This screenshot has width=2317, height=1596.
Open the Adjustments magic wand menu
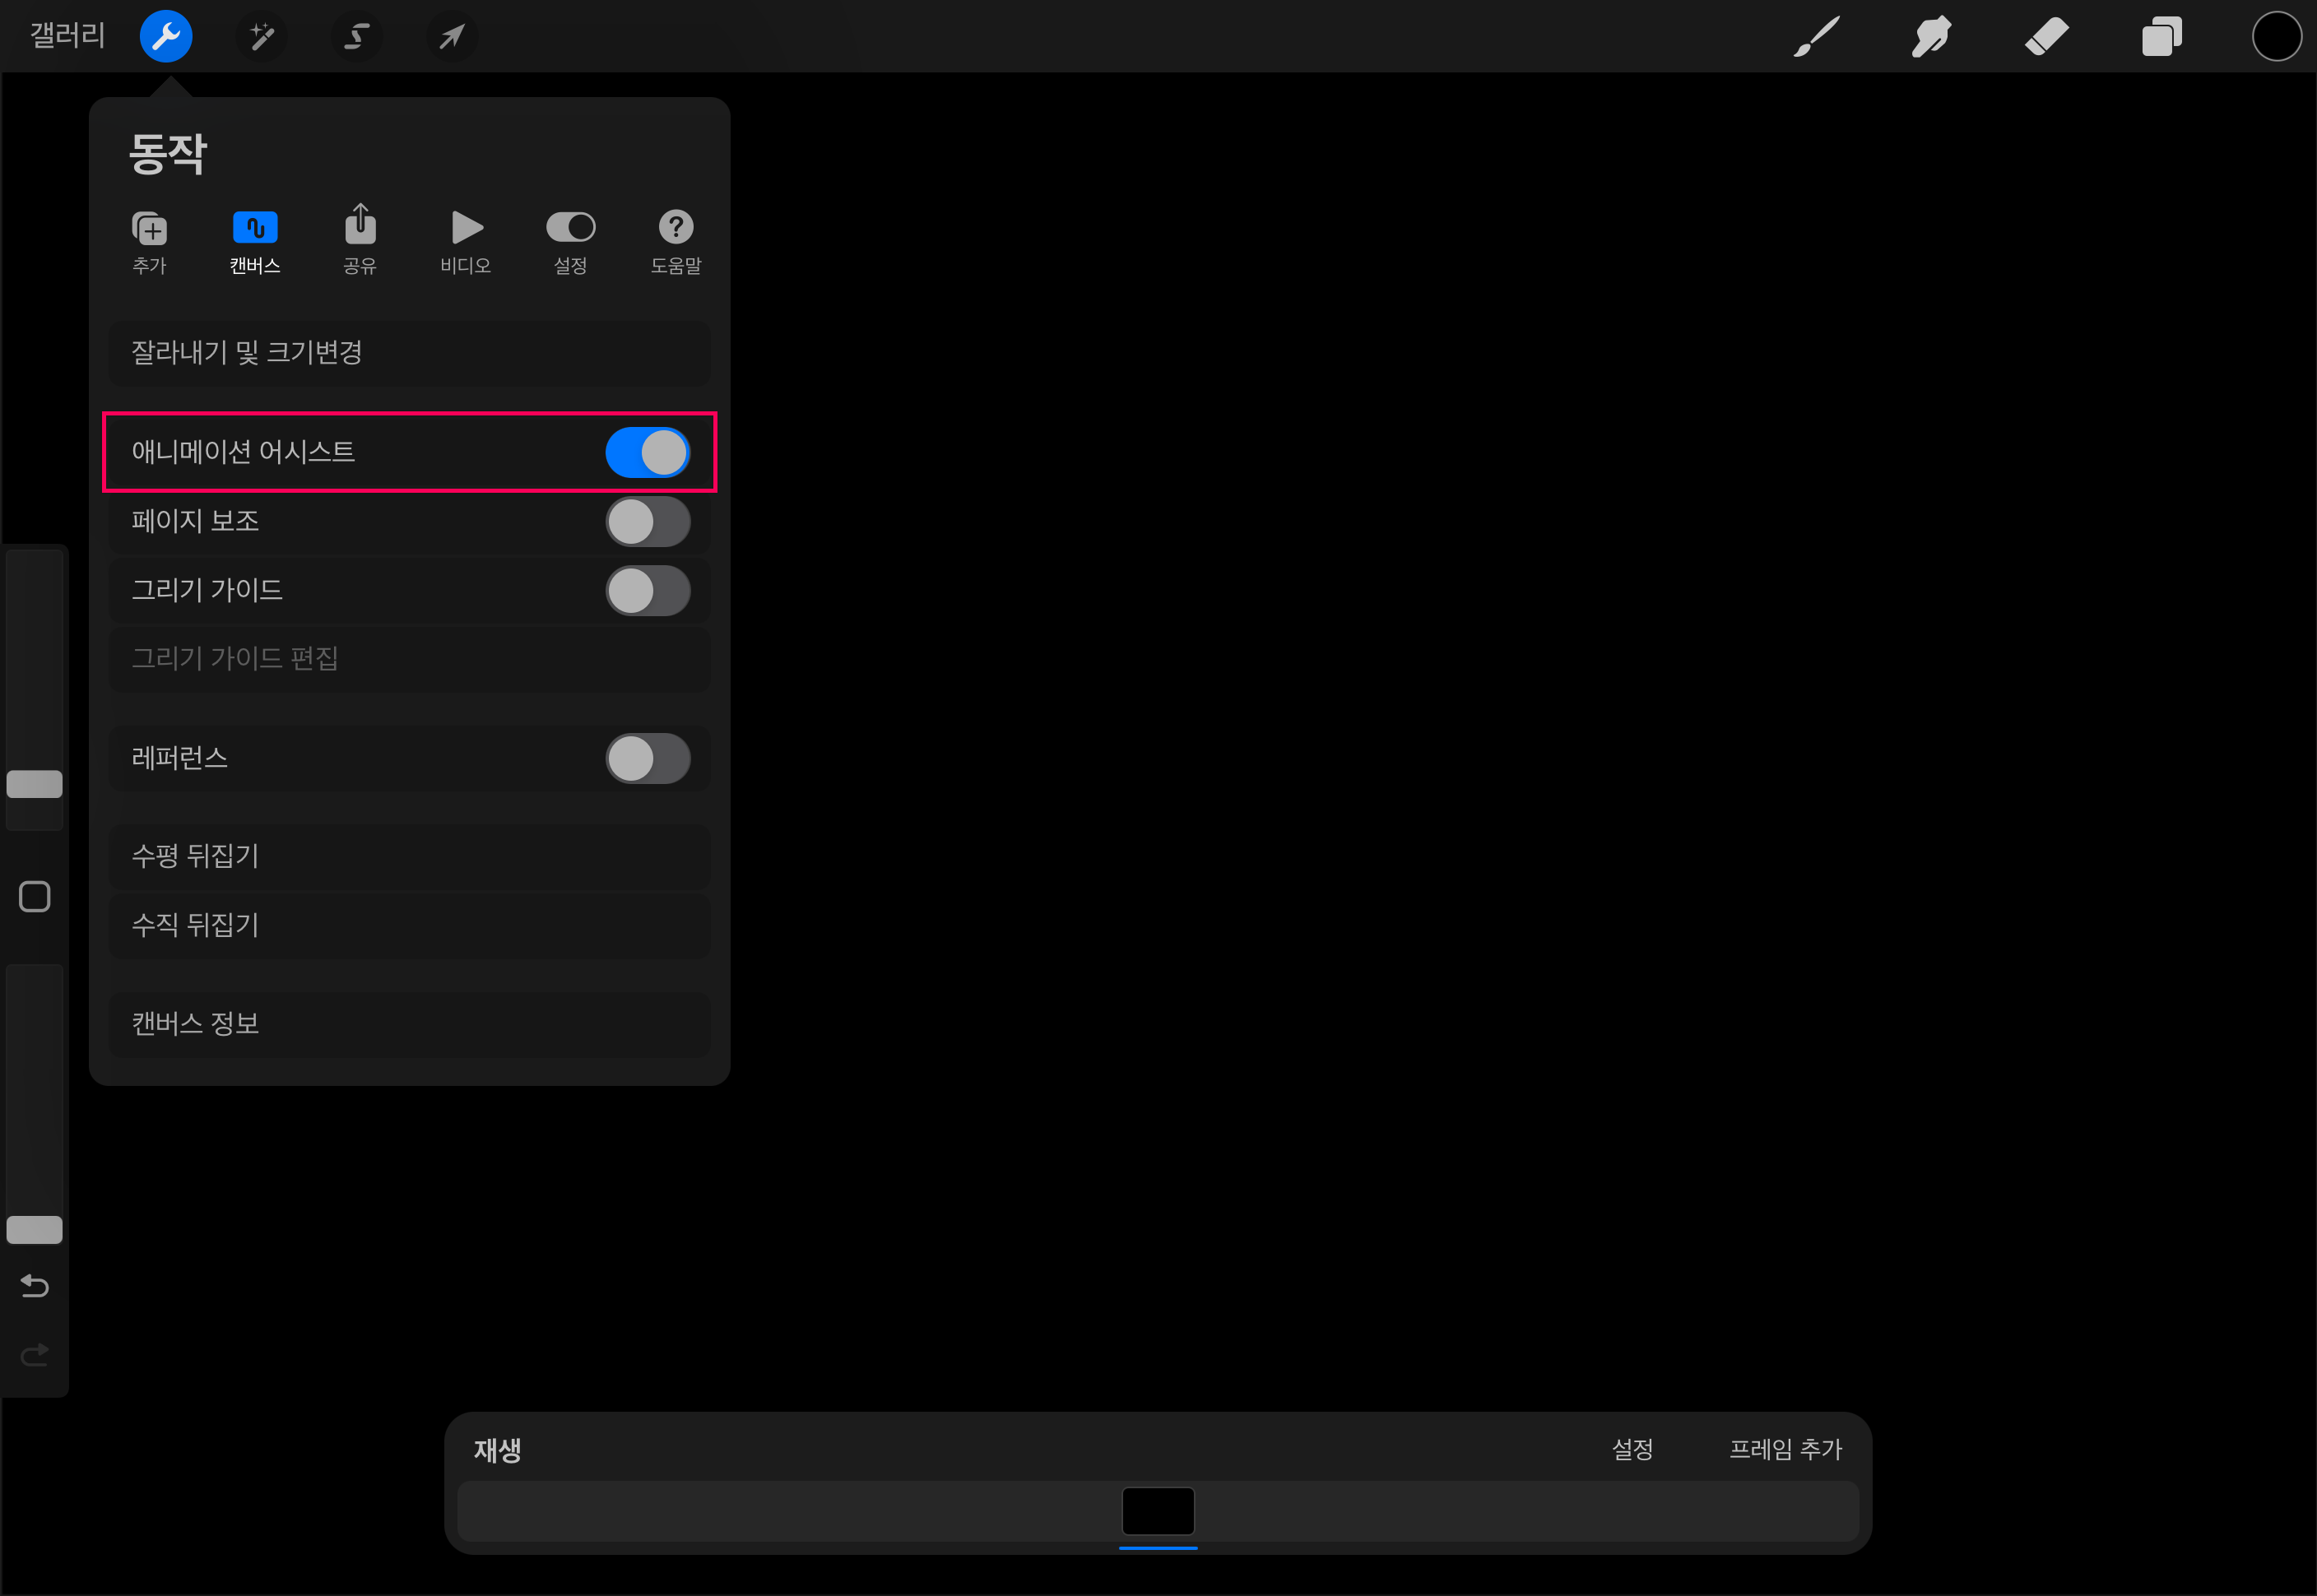click(261, 37)
